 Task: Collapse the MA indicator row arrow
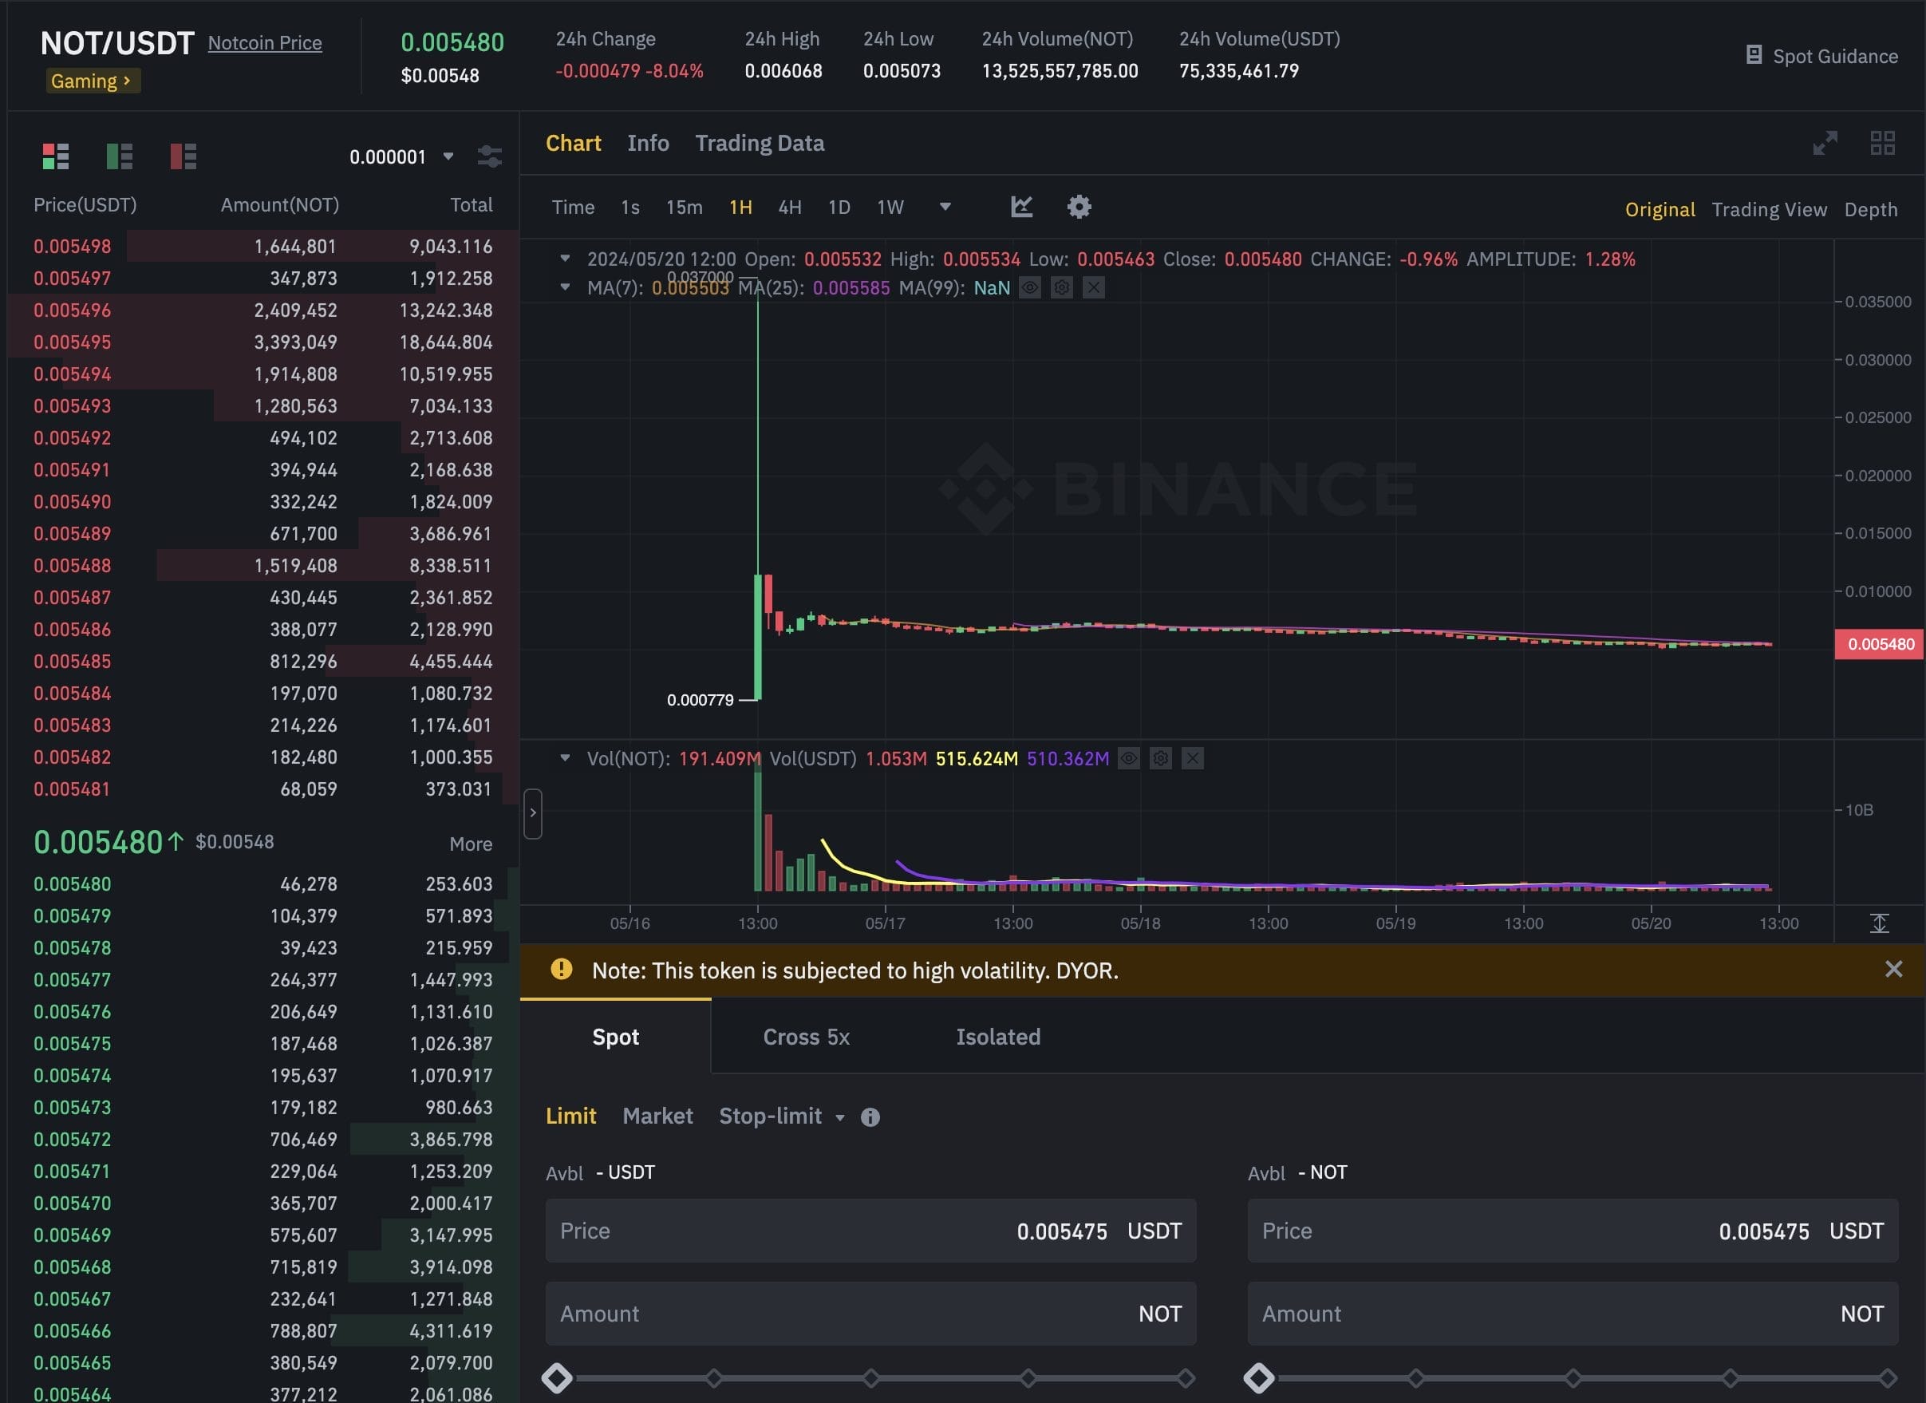tap(565, 288)
